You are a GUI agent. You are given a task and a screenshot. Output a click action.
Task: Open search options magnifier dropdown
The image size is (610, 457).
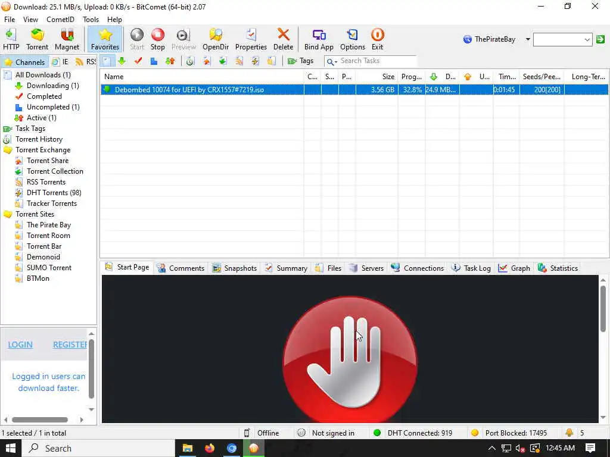click(331, 61)
